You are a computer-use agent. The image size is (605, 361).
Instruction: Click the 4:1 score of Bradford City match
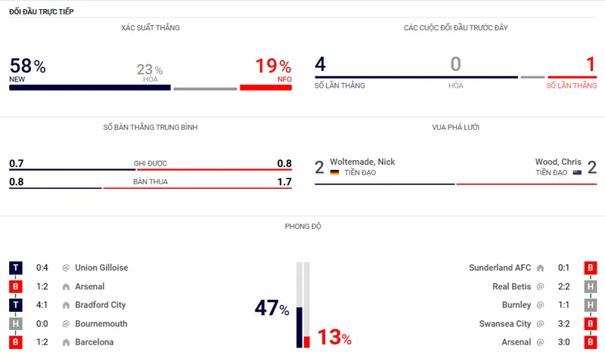(43, 305)
